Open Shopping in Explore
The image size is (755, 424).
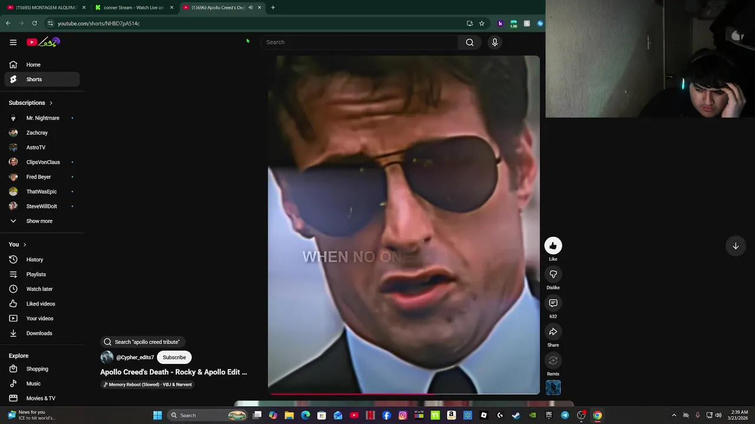pos(42,369)
